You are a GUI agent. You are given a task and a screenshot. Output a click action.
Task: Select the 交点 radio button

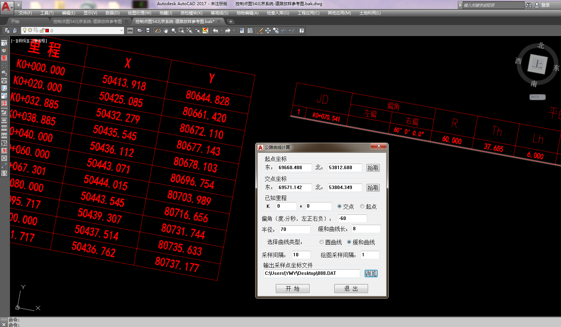coord(339,207)
